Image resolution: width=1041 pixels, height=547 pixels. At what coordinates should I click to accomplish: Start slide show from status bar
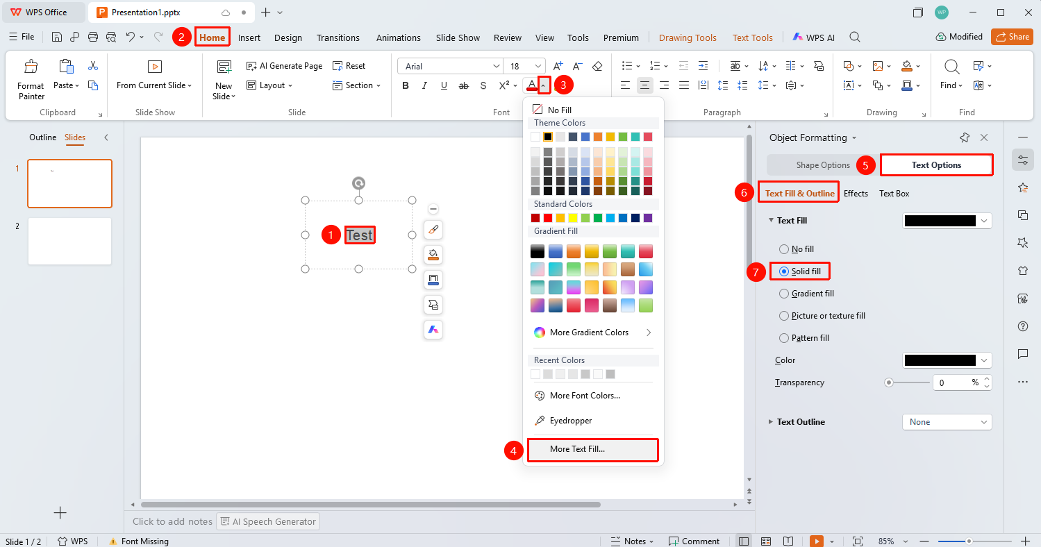point(817,541)
